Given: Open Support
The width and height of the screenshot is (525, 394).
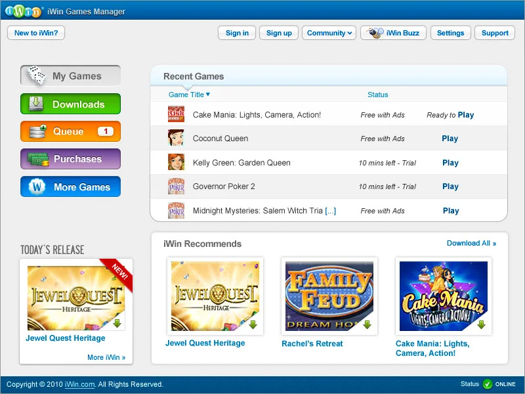Looking at the screenshot, I should coord(495,33).
